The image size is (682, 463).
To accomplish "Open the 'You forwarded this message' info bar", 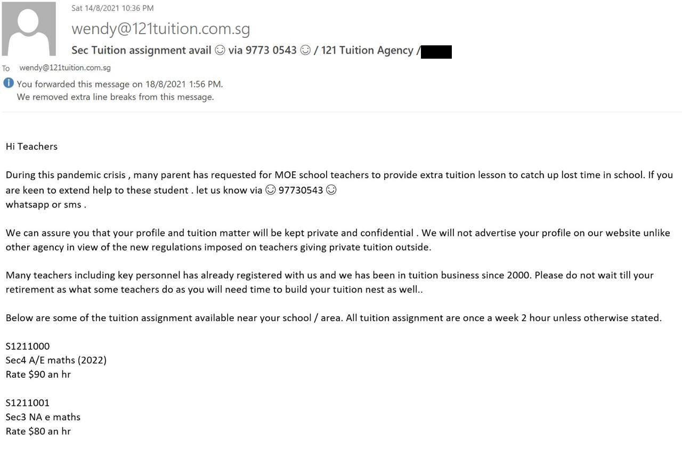I will 120,84.
